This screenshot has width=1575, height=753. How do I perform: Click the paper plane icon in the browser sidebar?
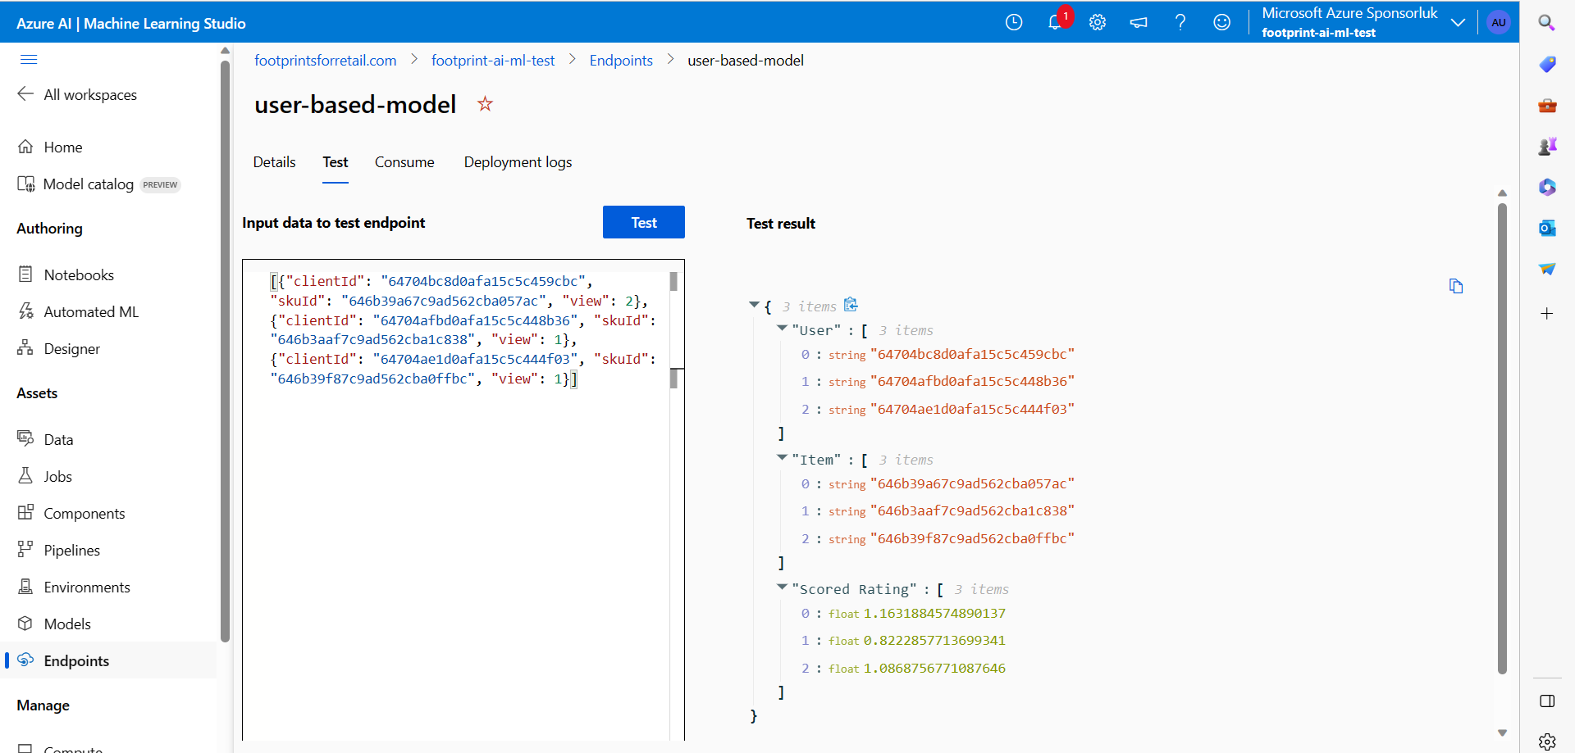coord(1547,269)
